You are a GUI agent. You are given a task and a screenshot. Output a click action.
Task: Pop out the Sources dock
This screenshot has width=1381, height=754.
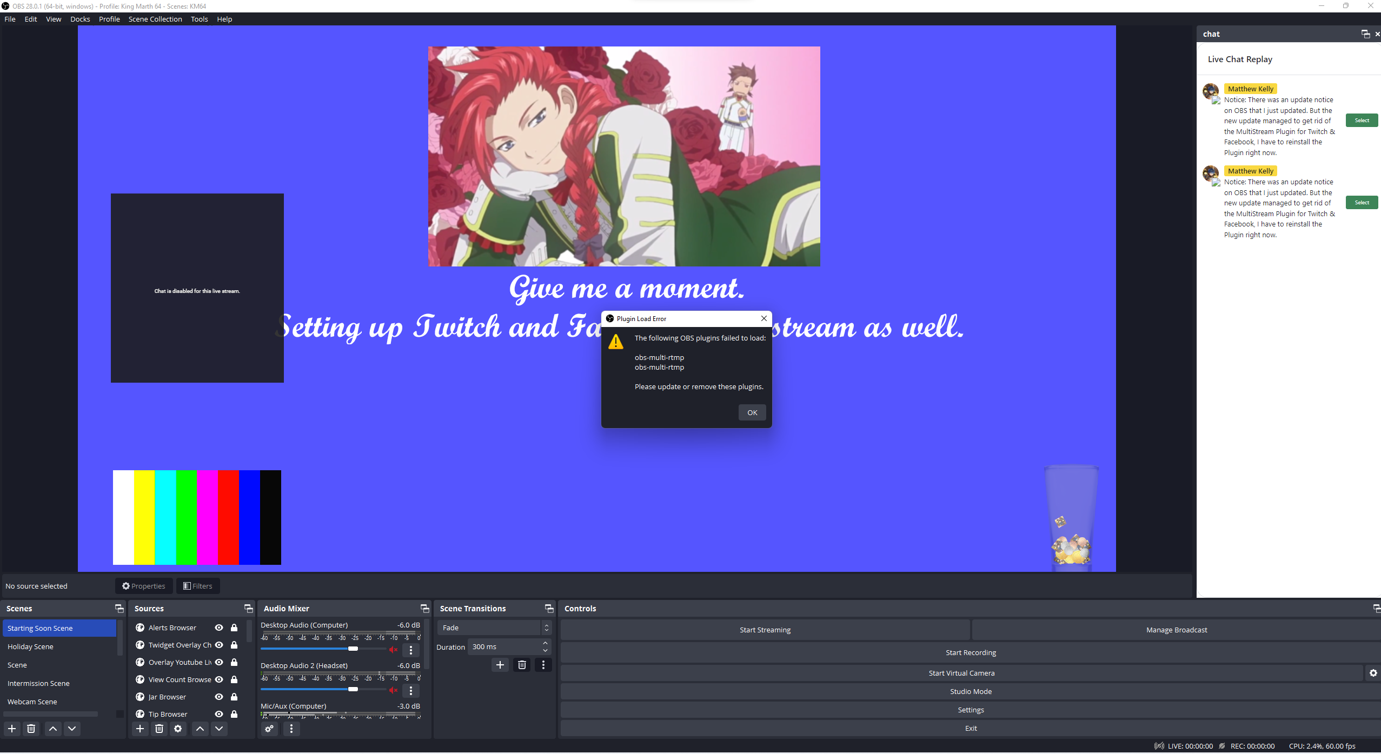(x=249, y=609)
